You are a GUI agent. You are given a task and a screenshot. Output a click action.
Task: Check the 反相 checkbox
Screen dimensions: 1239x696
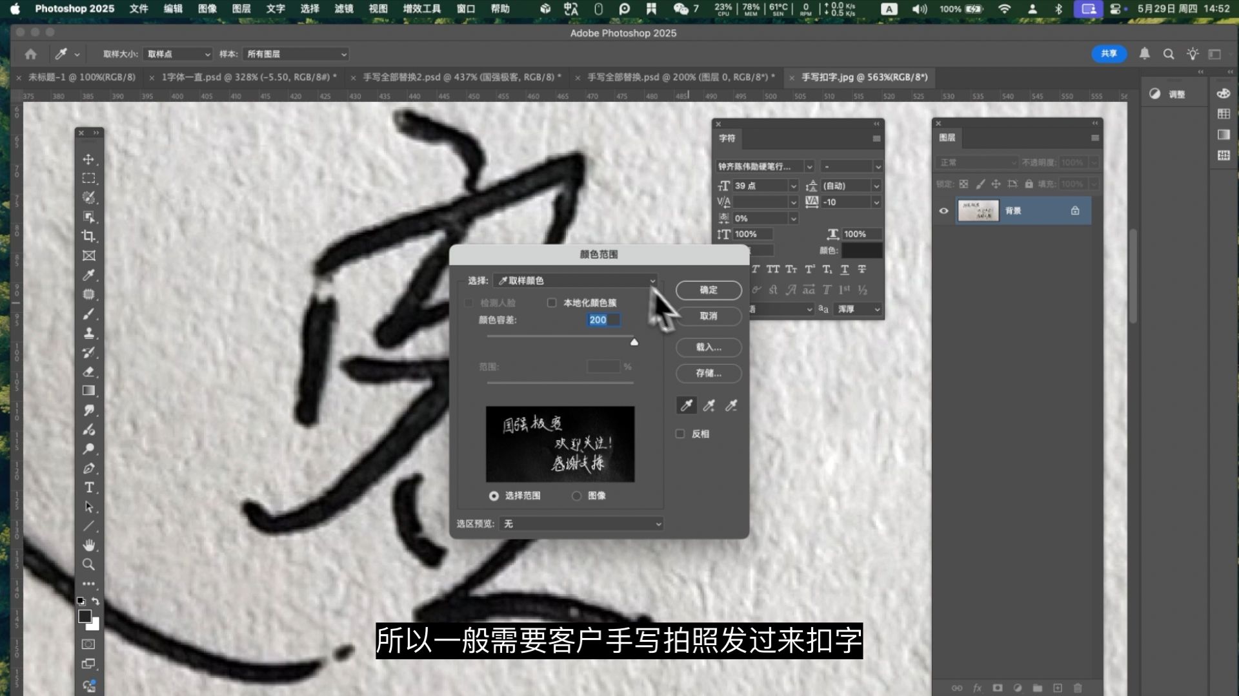pos(680,434)
